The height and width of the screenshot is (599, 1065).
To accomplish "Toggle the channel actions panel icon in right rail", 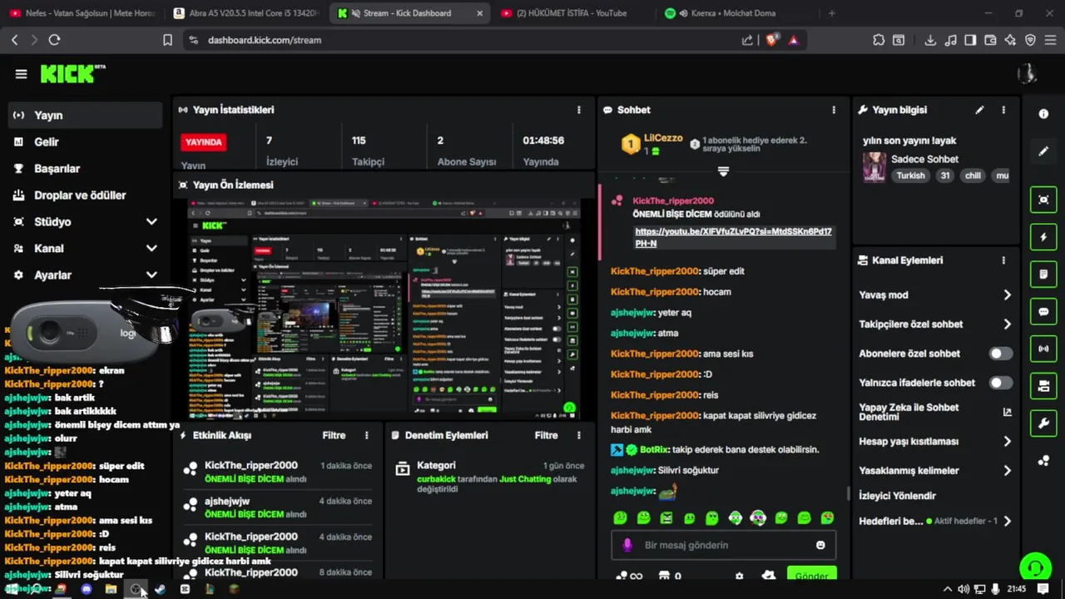I will point(1043,386).
